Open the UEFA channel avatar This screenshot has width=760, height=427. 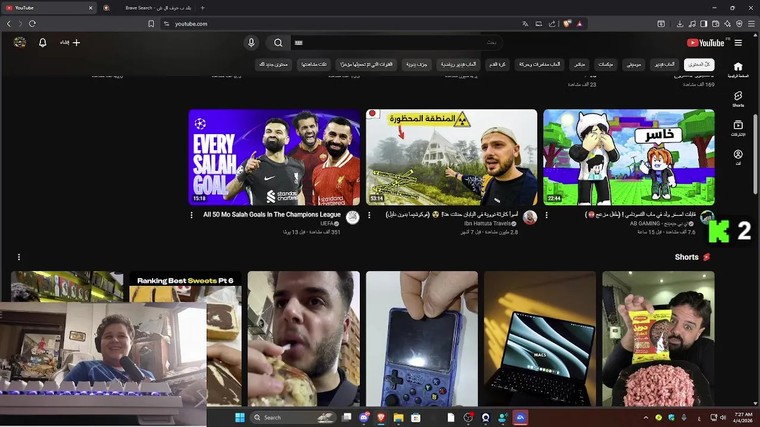[x=353, y=217]
